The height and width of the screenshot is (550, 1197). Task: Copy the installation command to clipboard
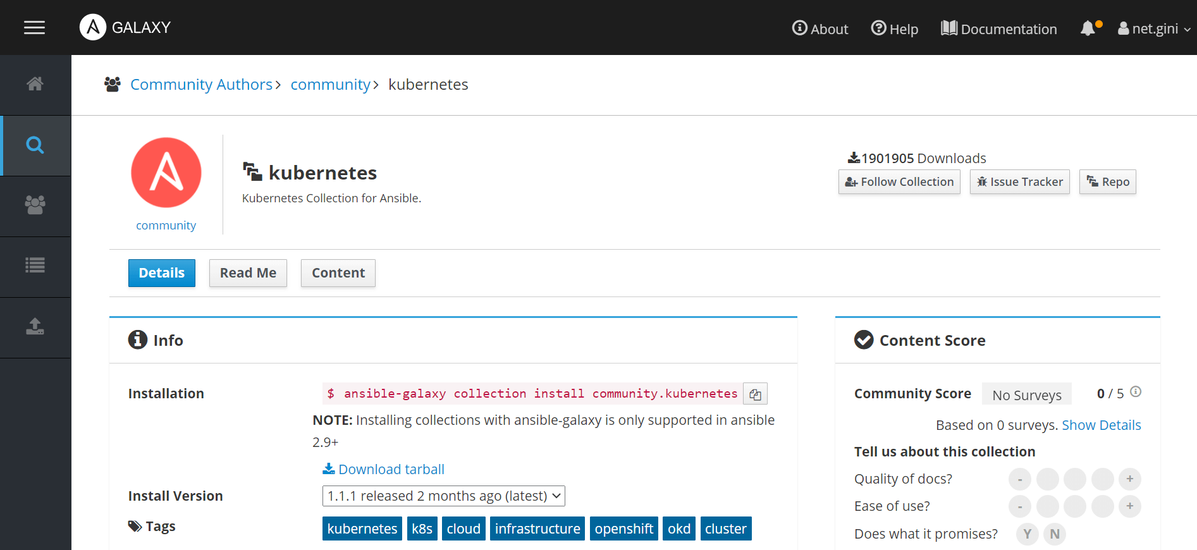coord(755,394)
